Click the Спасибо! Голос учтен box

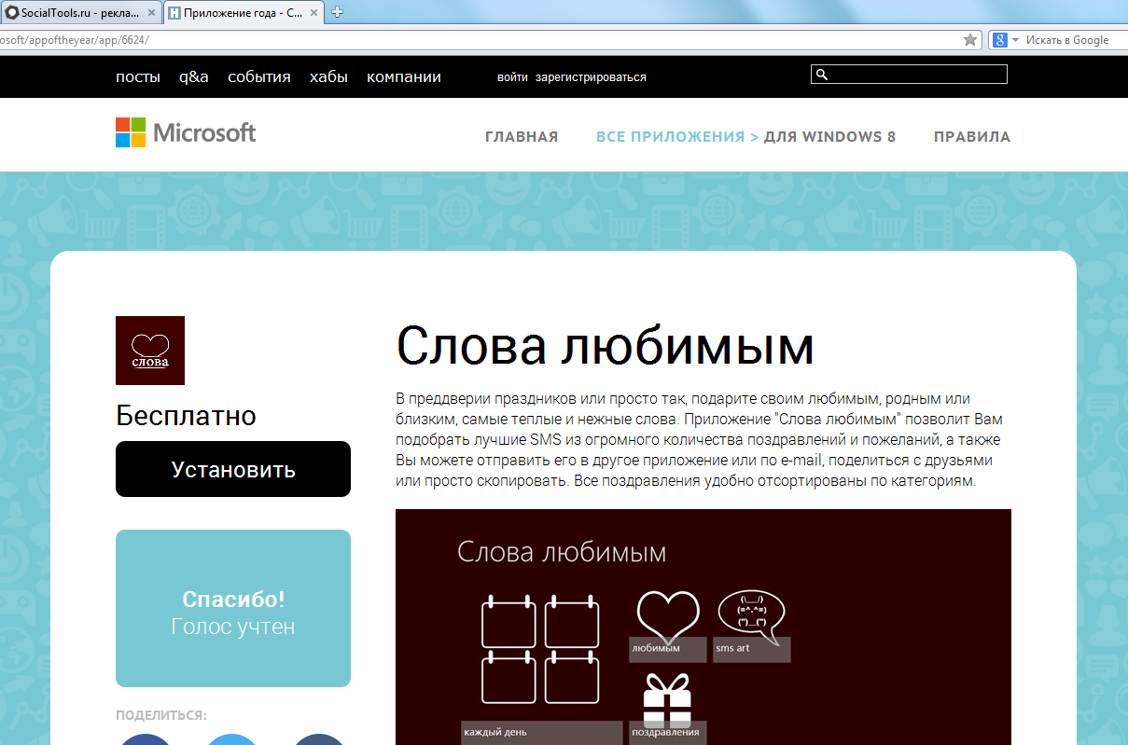point(233,609)
